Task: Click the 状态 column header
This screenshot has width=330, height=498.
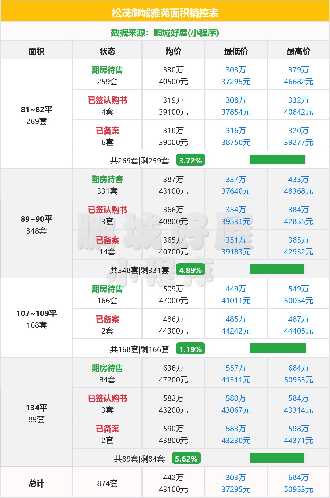Action: pyautogui.click(x=107, y=51)
